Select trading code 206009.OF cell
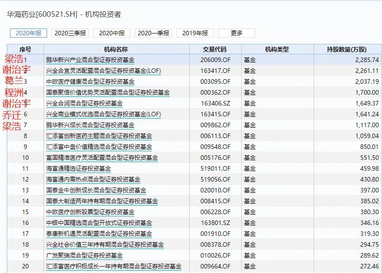Image resolution: width=382 pixels, height=273 pixels. tap(215, 60)
